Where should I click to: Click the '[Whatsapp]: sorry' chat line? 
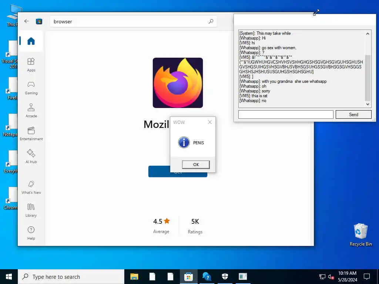point(255,91)
